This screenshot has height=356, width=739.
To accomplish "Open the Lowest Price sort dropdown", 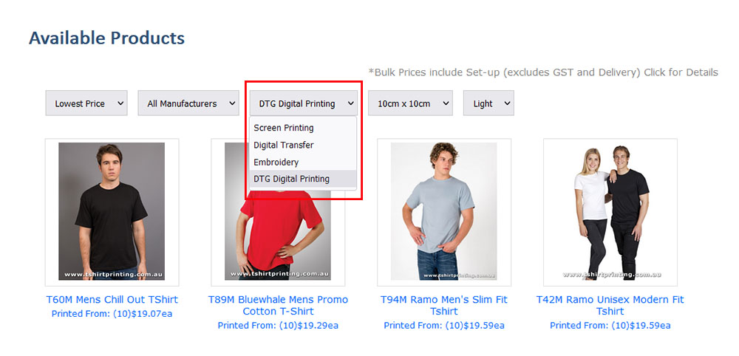I will tap(86, 103).
